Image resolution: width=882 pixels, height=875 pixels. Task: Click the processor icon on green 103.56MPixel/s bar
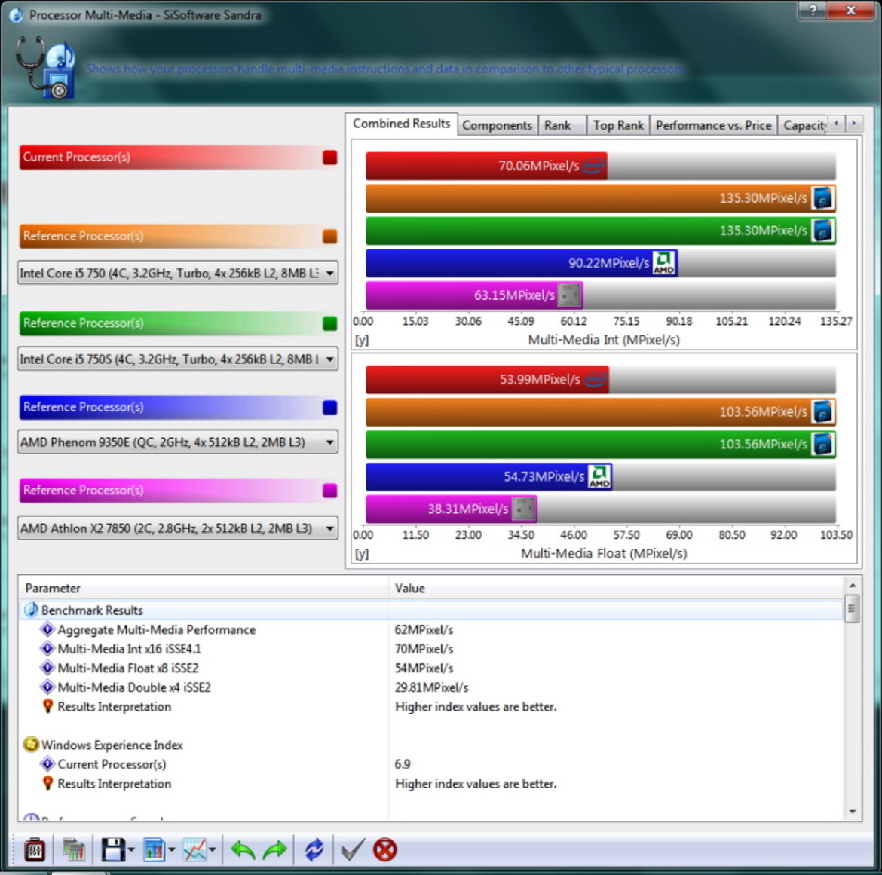(822, 444)
